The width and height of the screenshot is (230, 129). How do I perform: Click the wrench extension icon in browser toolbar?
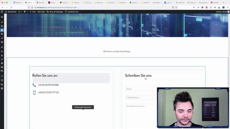[198, 7]
